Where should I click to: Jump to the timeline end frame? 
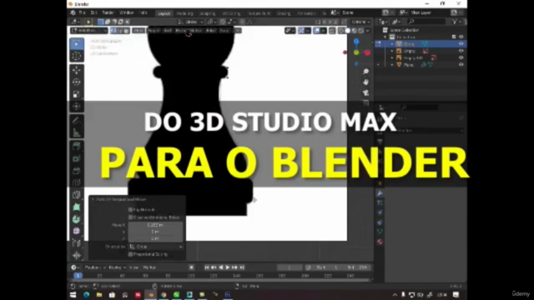pyautogui.click(x=242, y=267)
